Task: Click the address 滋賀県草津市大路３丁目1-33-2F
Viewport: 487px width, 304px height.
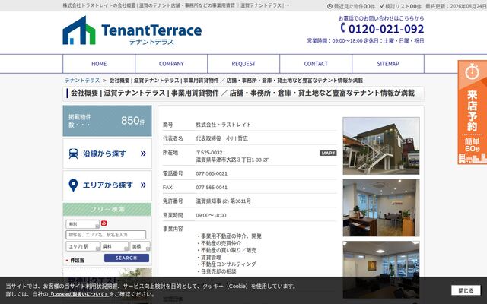Action: pyautogui.click(x=232, y=160)
